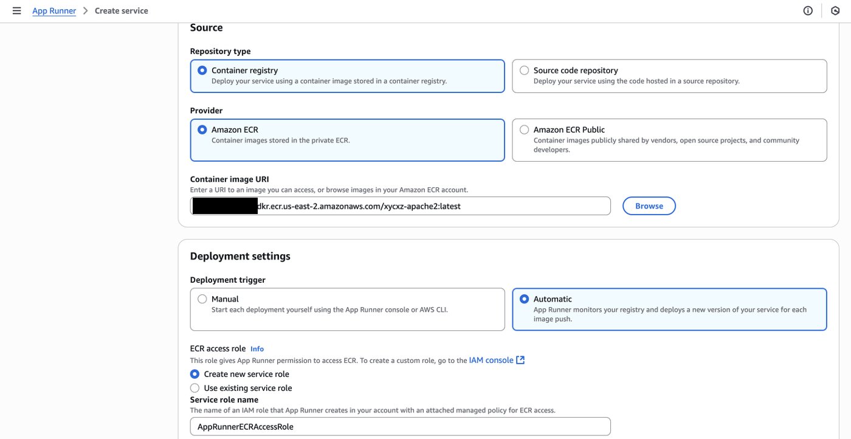Click external link icon beside IAM console
Image resolution: width=851 pixels, height=439 pixels.
520,360
